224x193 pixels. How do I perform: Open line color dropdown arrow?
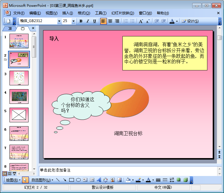pyautogui.click(x=143, y=180)
